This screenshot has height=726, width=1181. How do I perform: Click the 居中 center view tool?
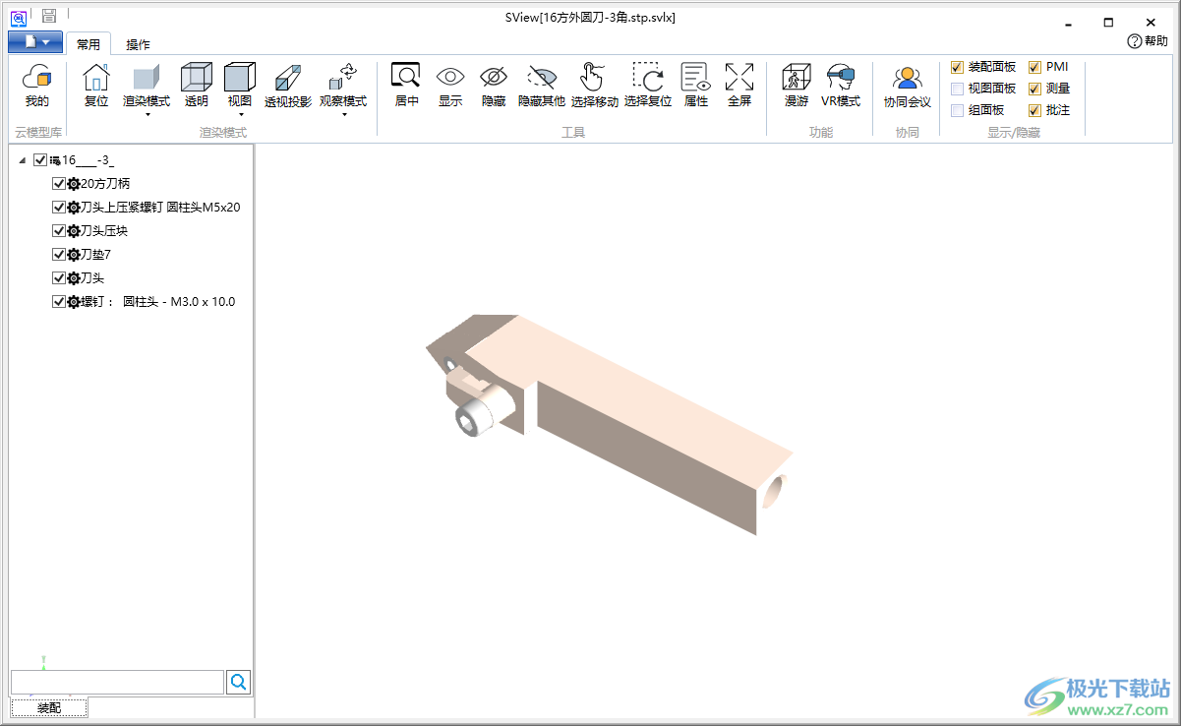(406, 79)
